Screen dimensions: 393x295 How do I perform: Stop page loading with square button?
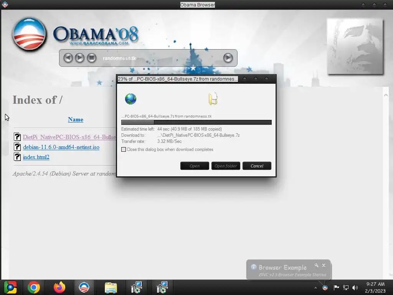click(x=91, y=58)
